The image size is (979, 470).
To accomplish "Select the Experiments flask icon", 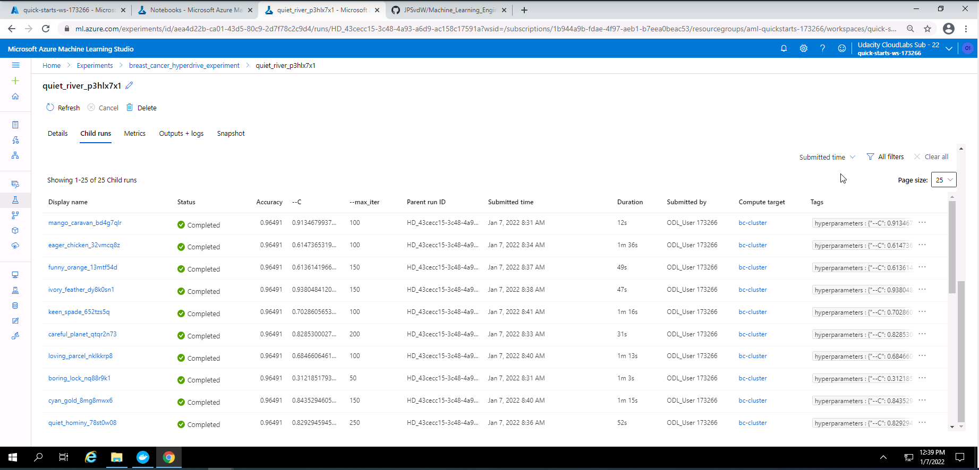I will click(15, 199).
